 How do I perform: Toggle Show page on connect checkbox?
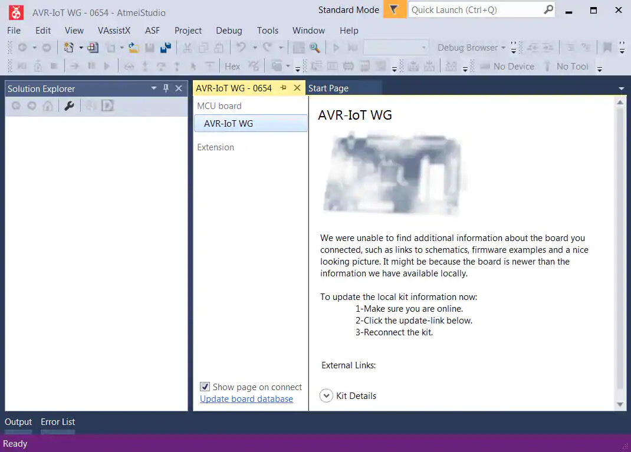point(205,387)
